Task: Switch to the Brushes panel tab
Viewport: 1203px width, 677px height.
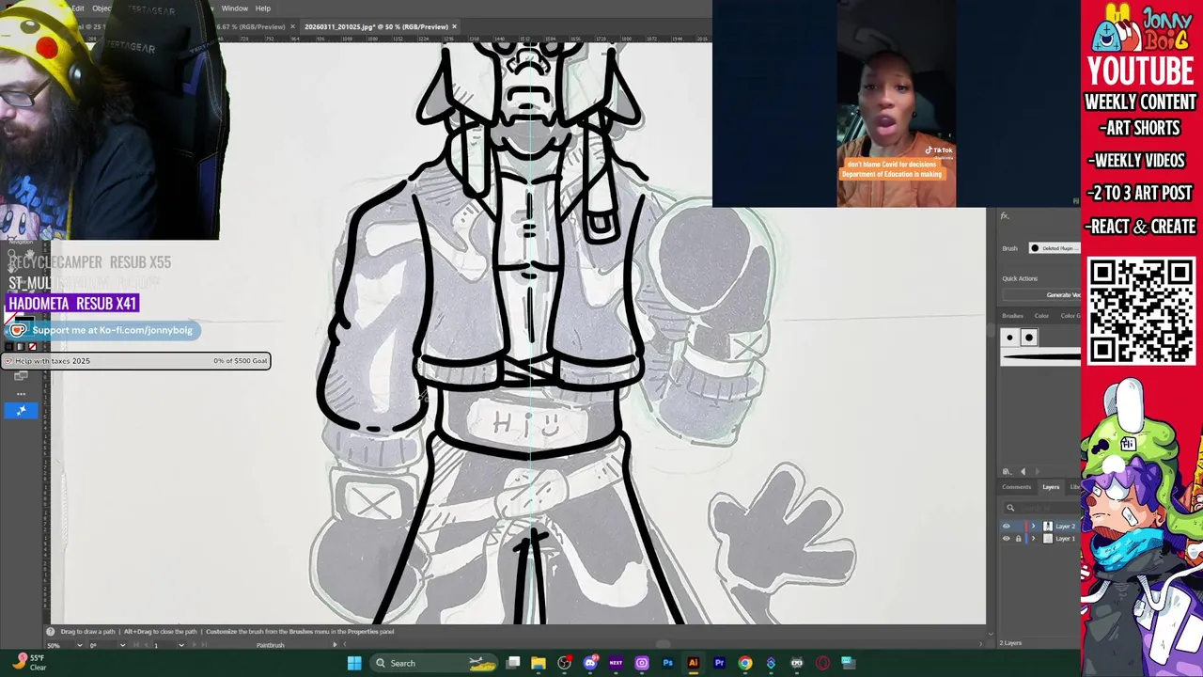Action: [1013, 316]
